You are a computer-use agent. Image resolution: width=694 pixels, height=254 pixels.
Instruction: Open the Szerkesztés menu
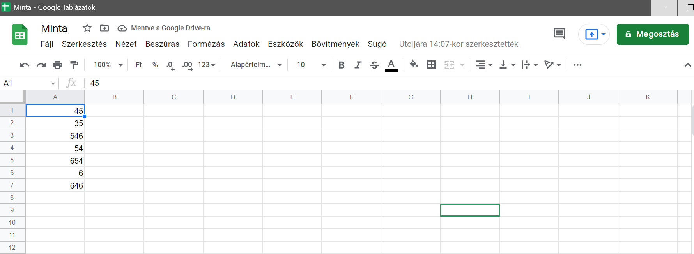pyautogui.click(x=84, y=44)
